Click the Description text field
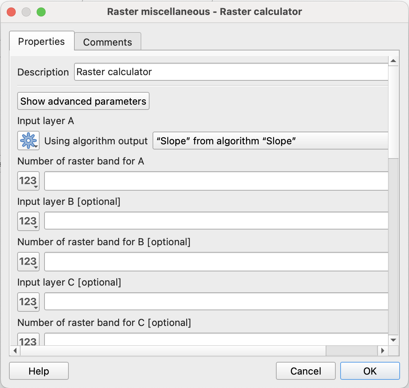 coord(231,72)
